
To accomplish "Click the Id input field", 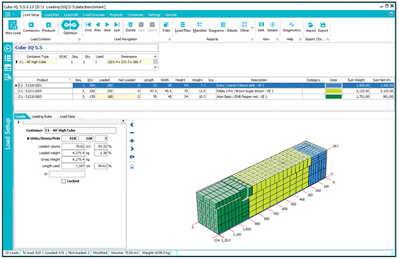I will 67,174.
